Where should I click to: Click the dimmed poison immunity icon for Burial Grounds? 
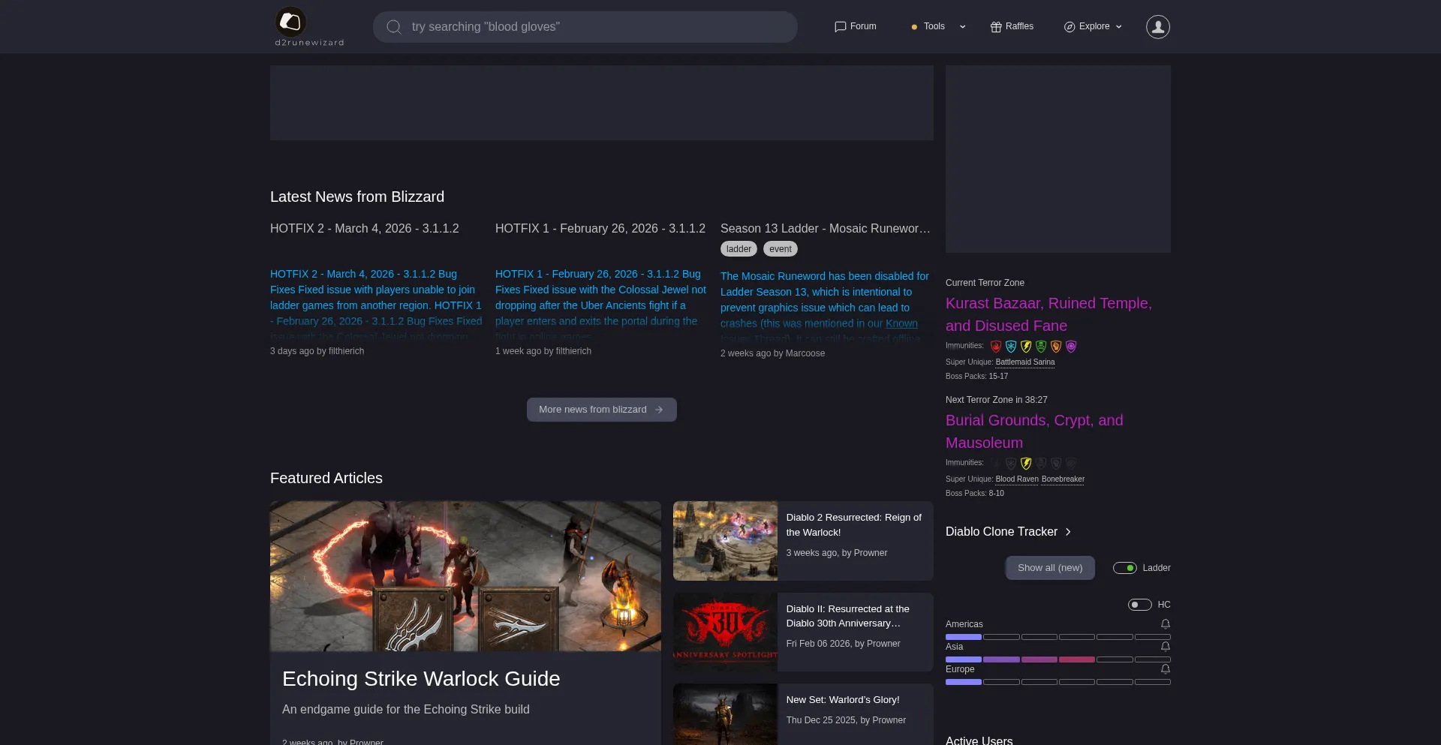(x=1041, y=464)
